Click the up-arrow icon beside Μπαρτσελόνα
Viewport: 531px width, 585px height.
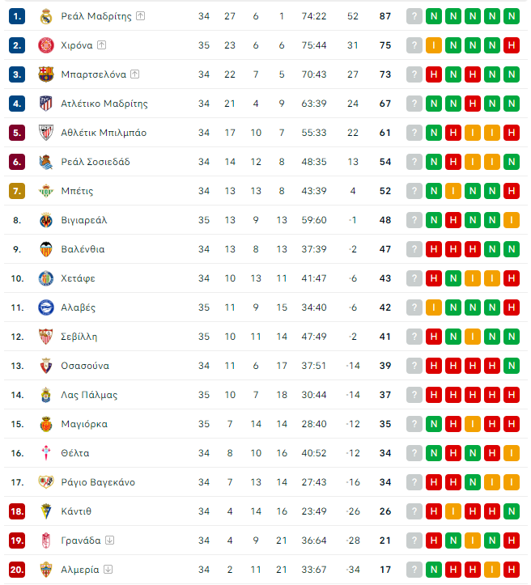[x=134, y=74]
